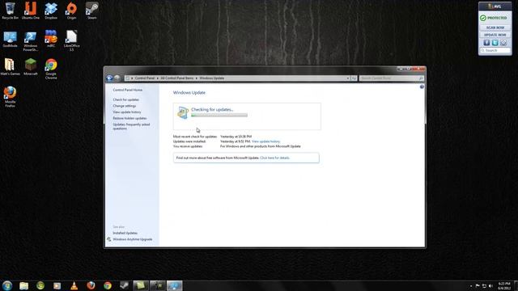Viewport: 518px width, 291px height.
Task: Open AVG gadget settings icon
Action: [503, 43]
